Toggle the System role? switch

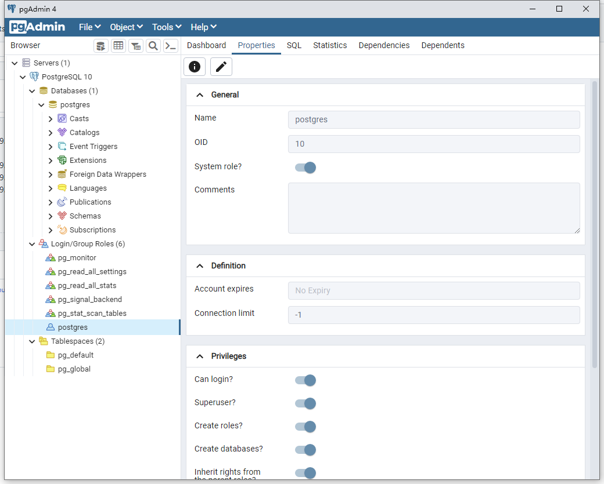coord(305,168)
